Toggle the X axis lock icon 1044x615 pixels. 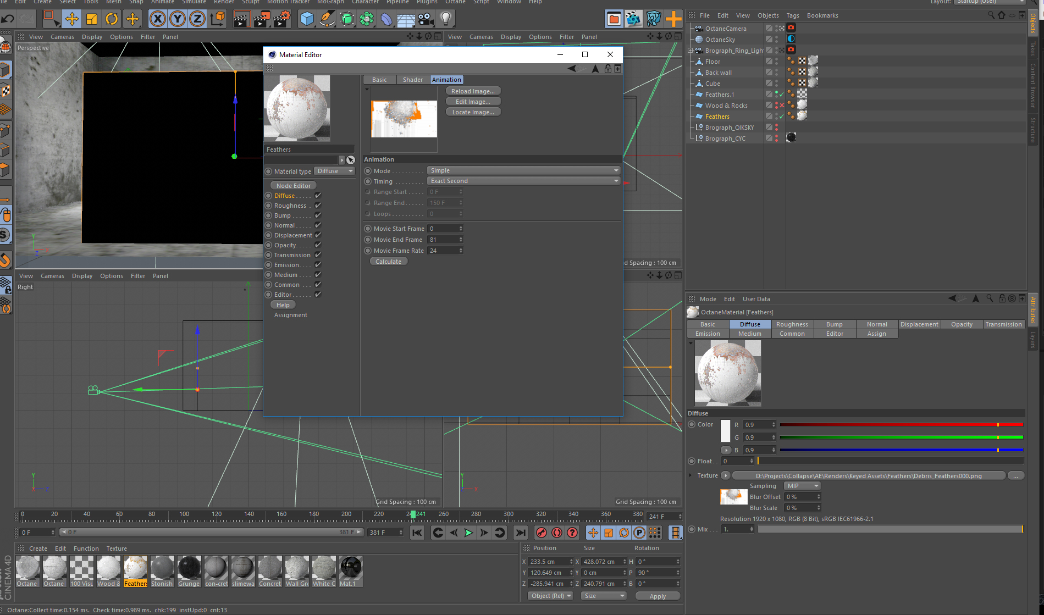158,19
